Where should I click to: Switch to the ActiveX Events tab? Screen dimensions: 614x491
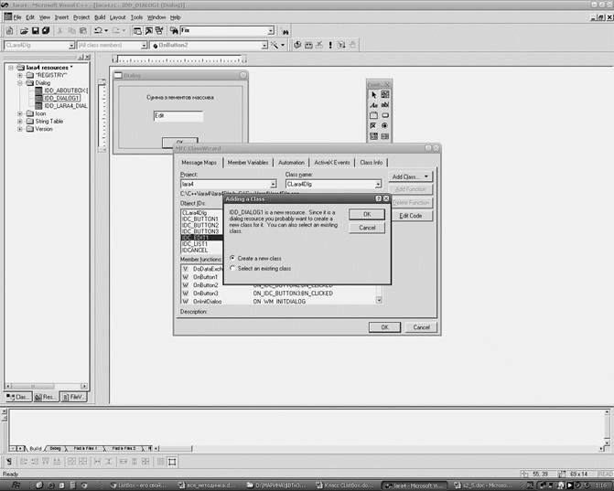click(332, 163)
